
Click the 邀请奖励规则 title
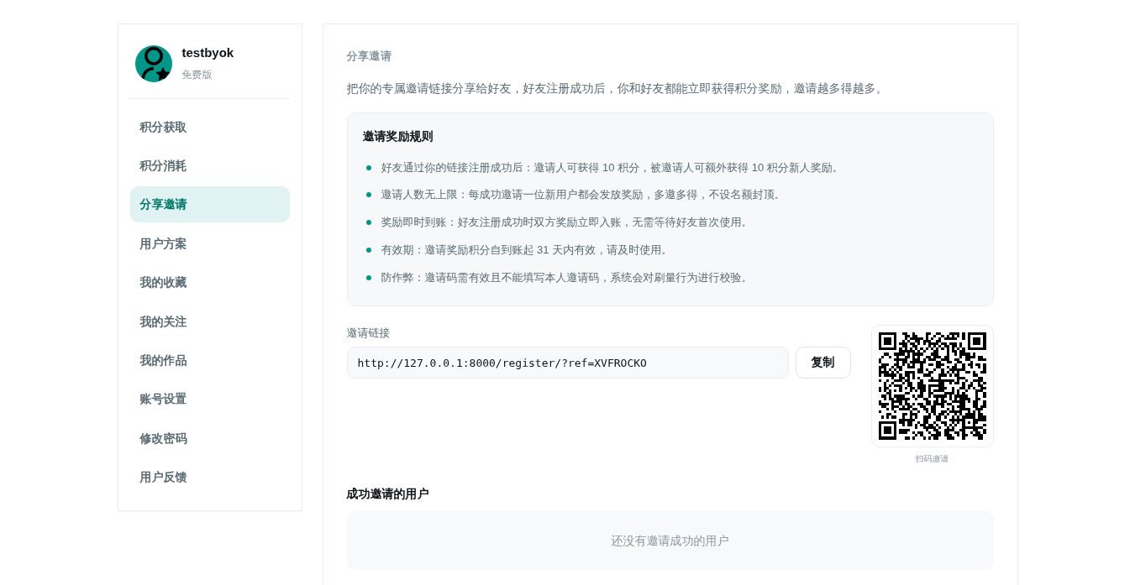tap(398, 136)
